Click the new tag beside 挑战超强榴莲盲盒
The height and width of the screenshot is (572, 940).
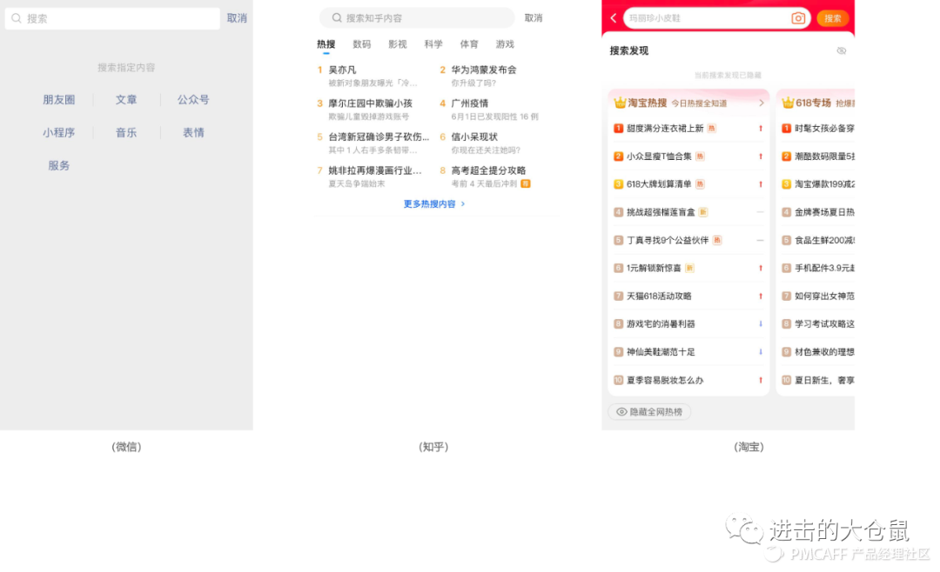pyautogui.click(x=703, y=212)
